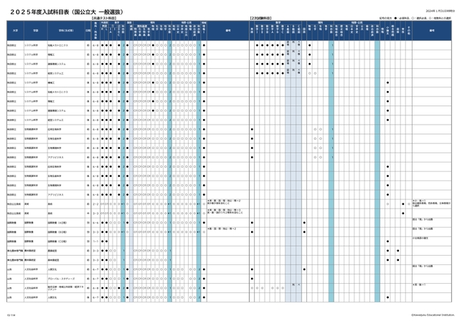462x326 pixels.
Task: Click グローバル・スタディーズ department cell
Action: [x=59, y=278]
